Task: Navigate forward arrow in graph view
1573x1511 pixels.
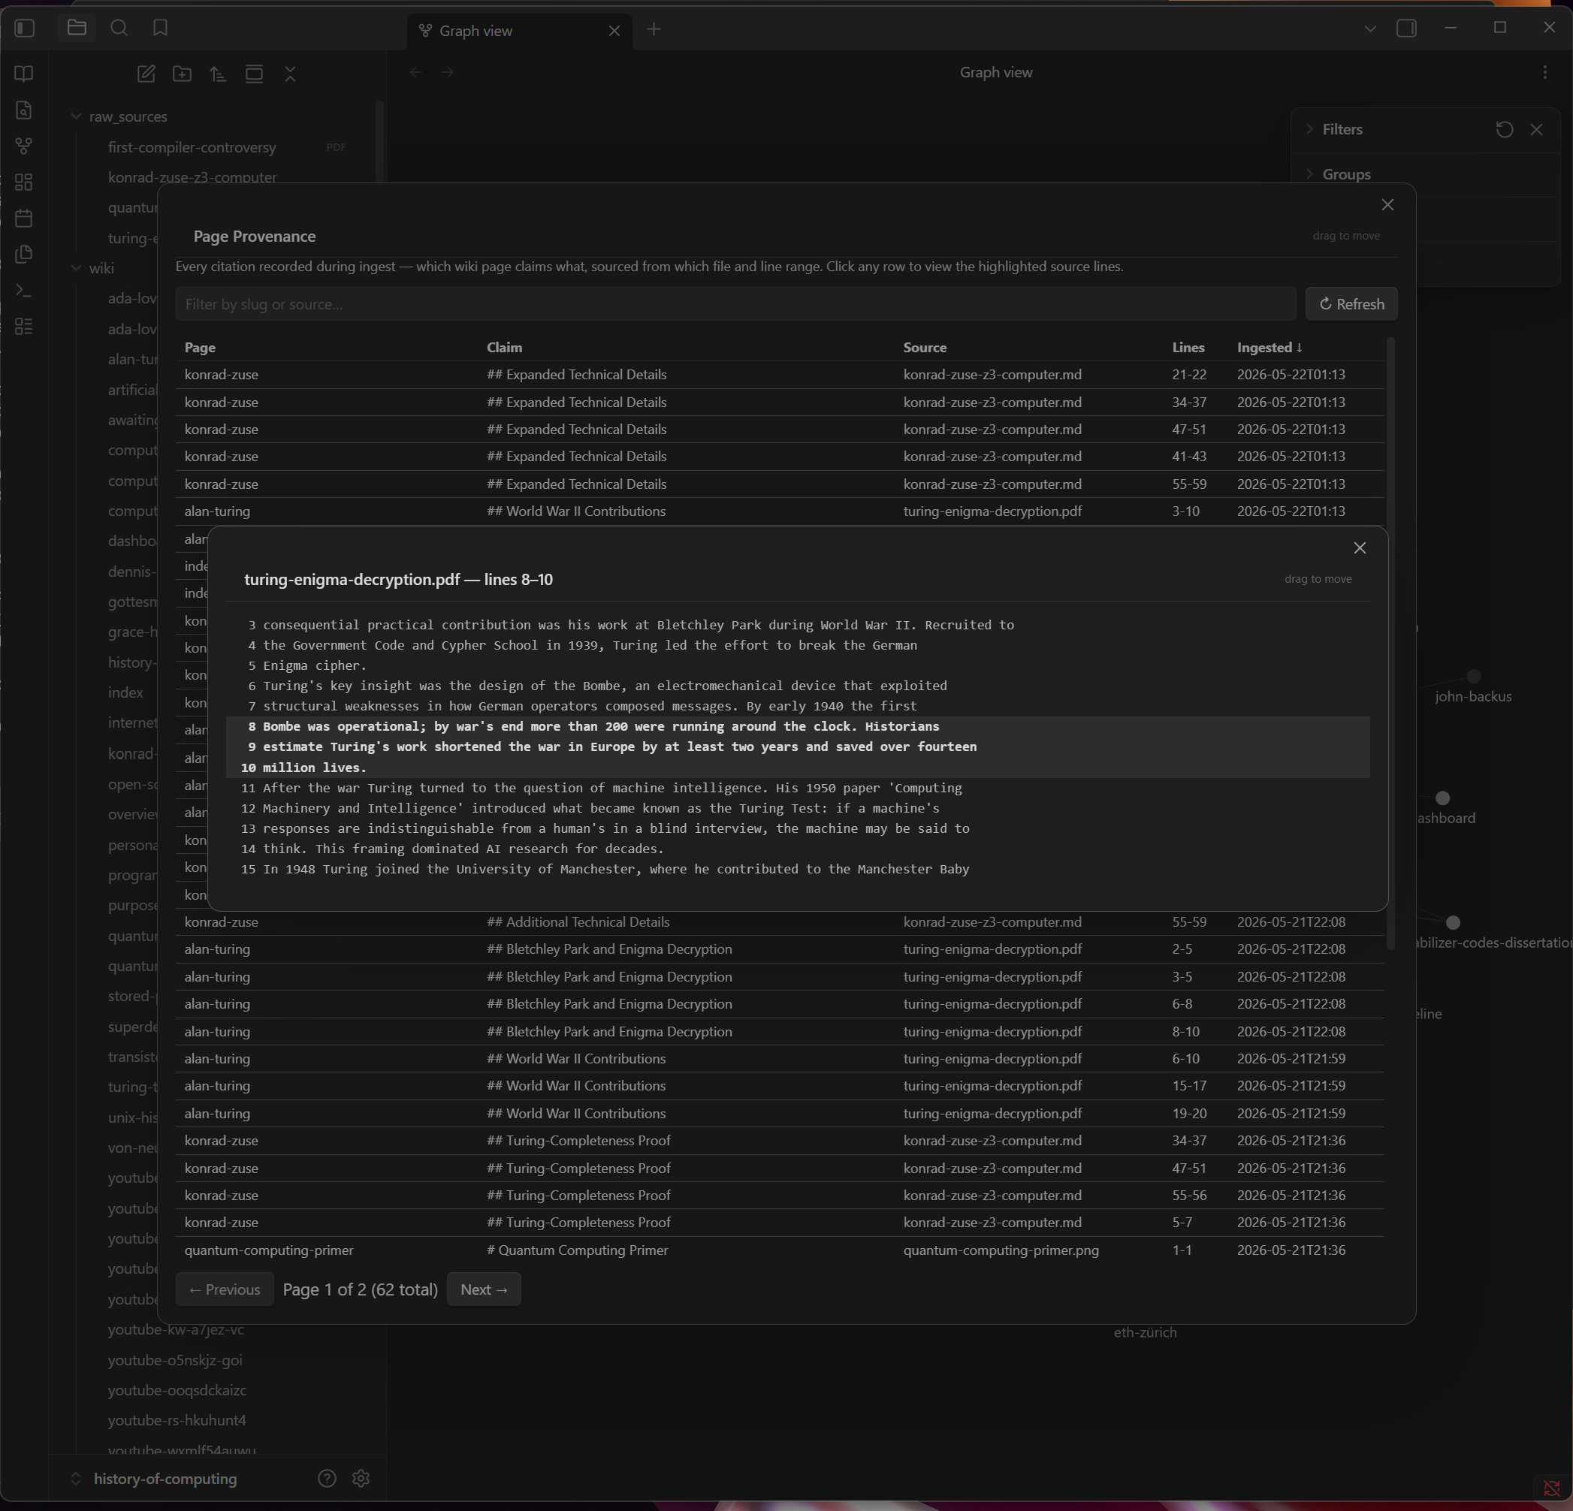Action: [448, 72]
